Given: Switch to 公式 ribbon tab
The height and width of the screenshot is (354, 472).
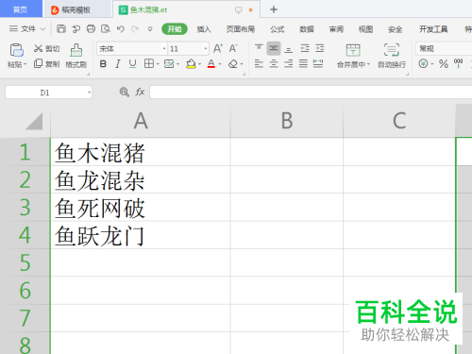Looking at the screenshot, I should tap(278, 29).
